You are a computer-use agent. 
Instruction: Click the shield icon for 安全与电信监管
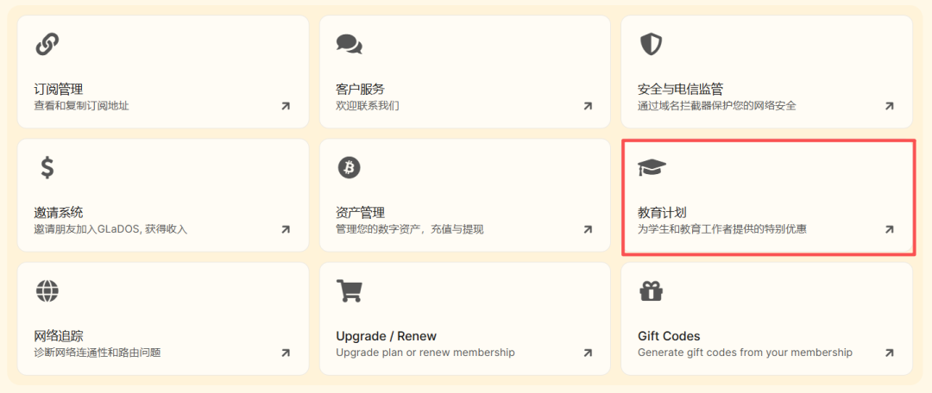pos(650,44)
